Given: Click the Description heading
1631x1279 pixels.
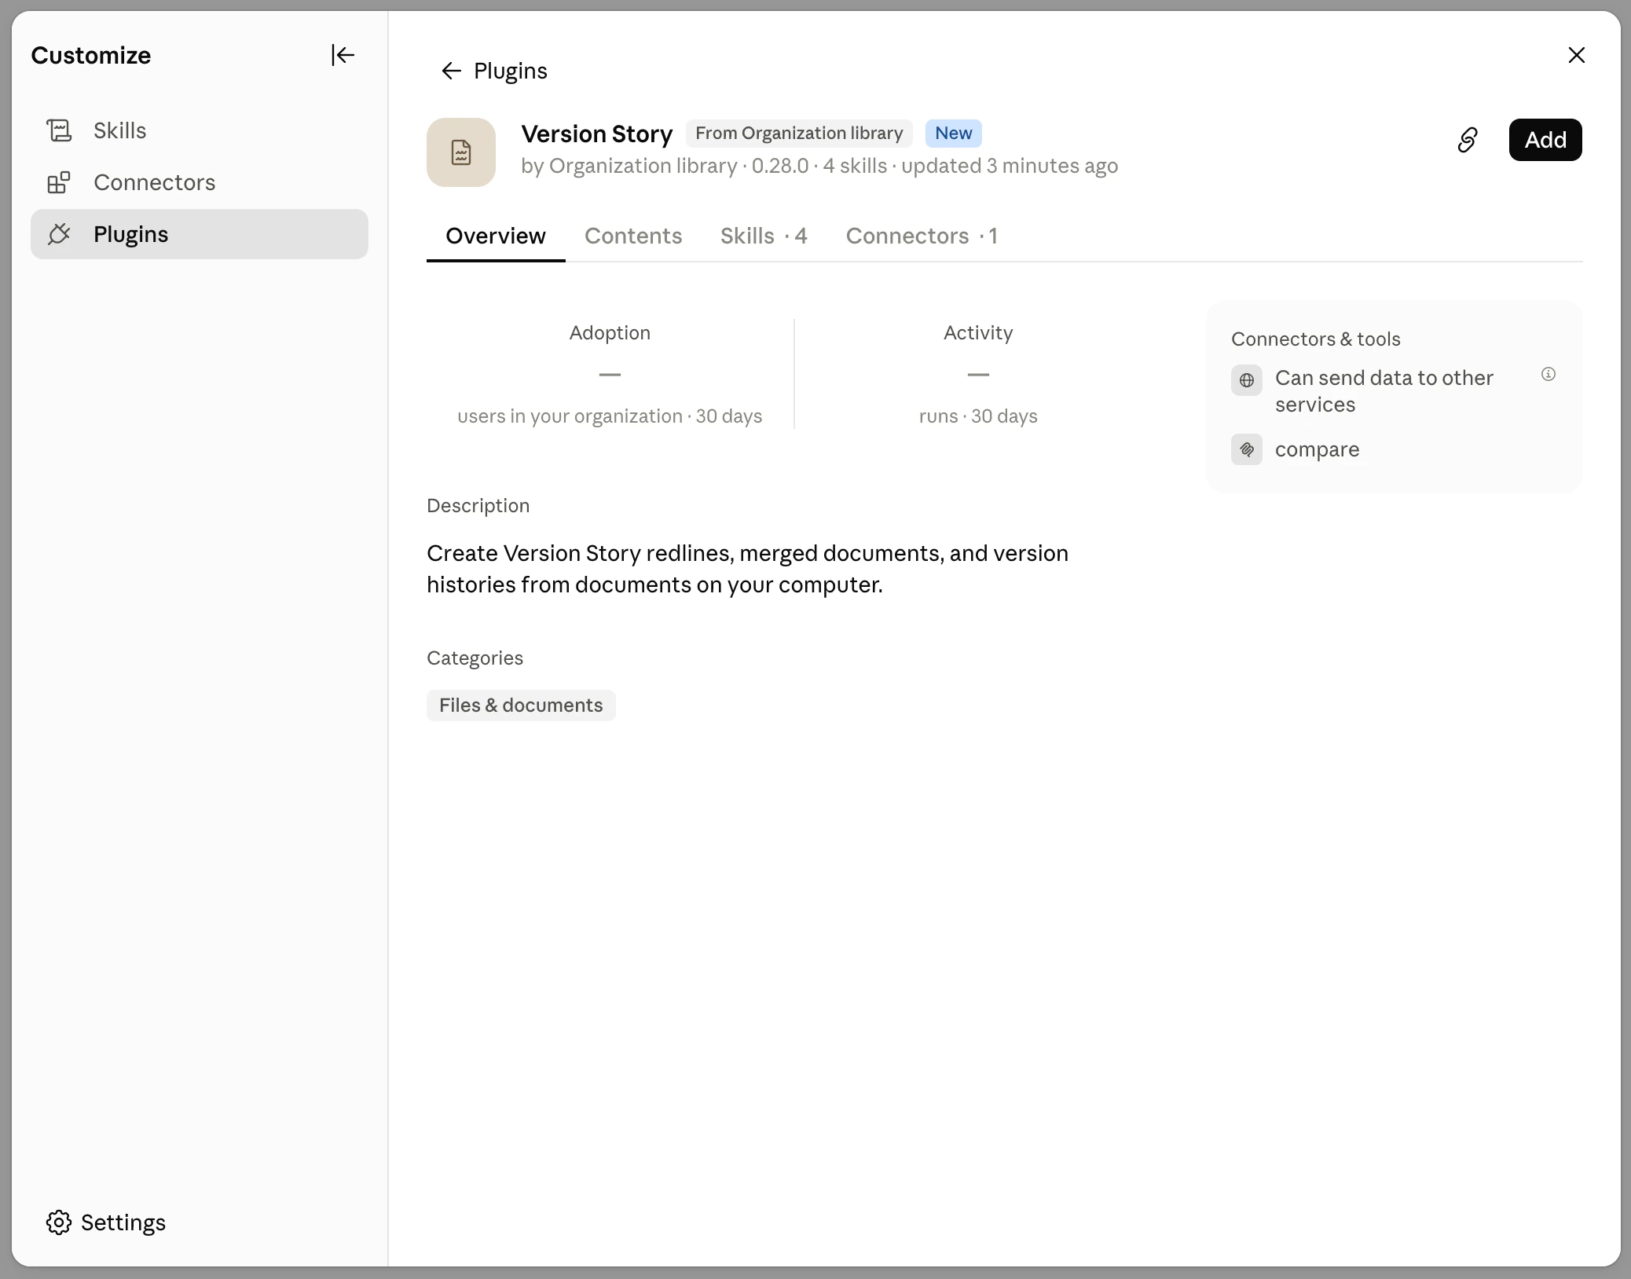Looking at the screenshot, I should point(478,506).
